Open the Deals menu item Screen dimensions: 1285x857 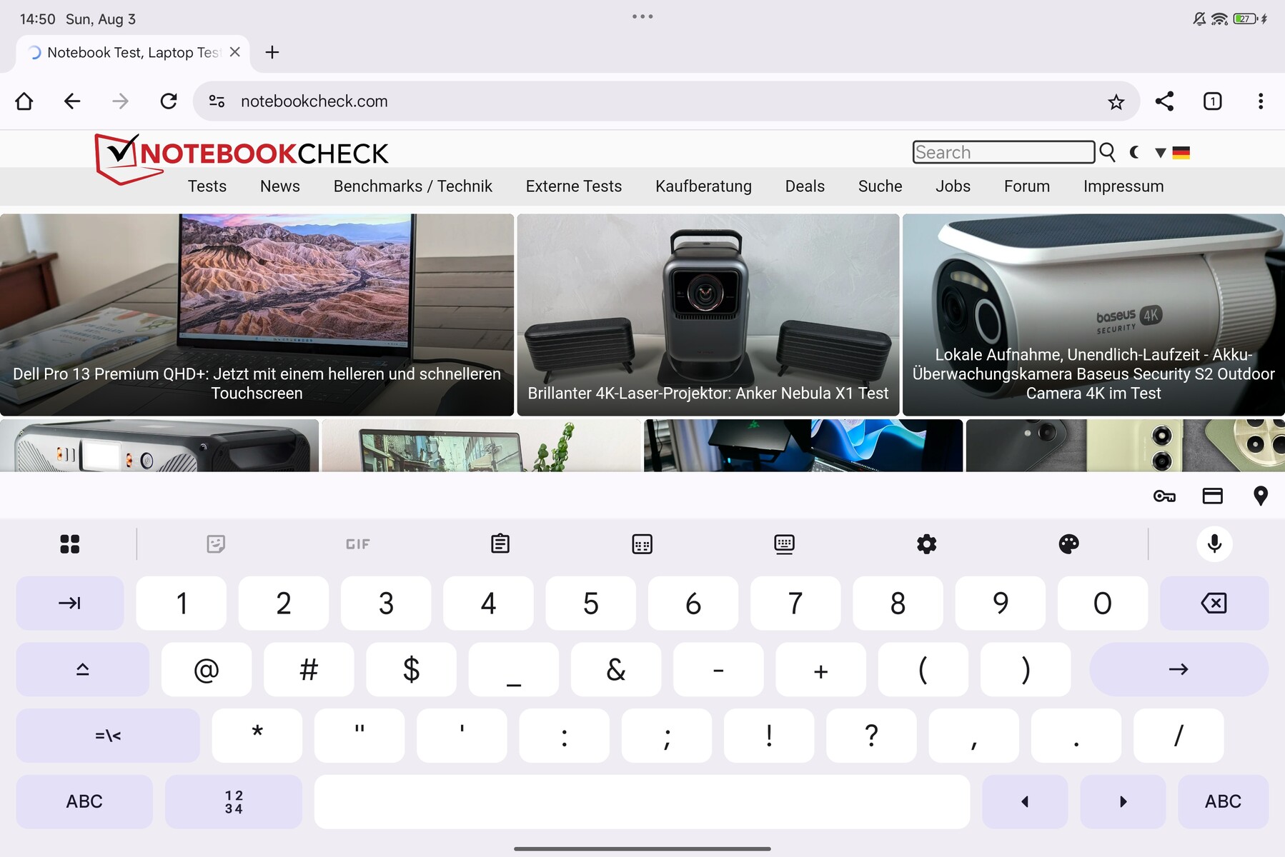coord(805,186)
